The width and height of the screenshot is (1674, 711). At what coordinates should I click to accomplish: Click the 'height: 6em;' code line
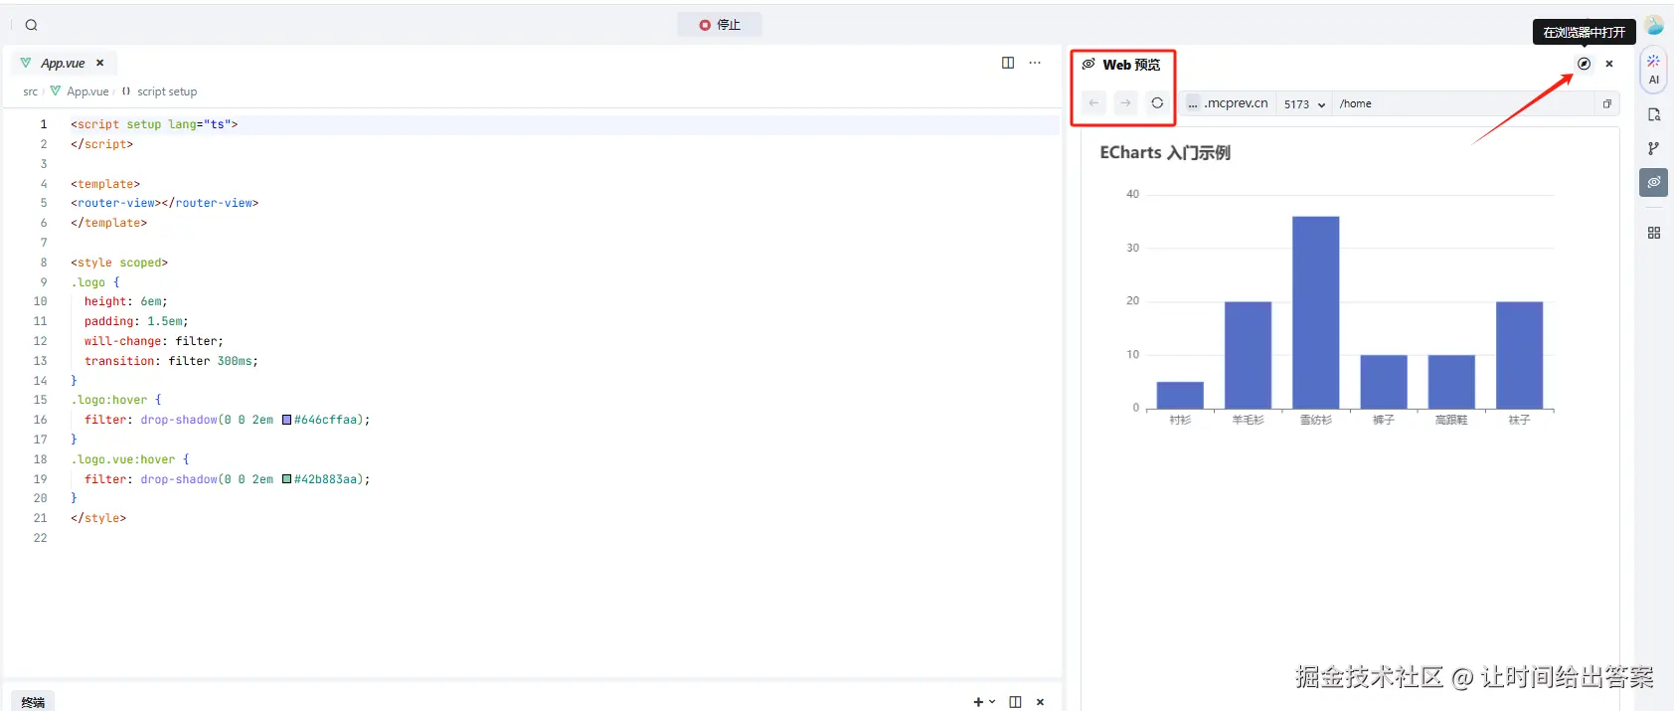click(126, 301)
